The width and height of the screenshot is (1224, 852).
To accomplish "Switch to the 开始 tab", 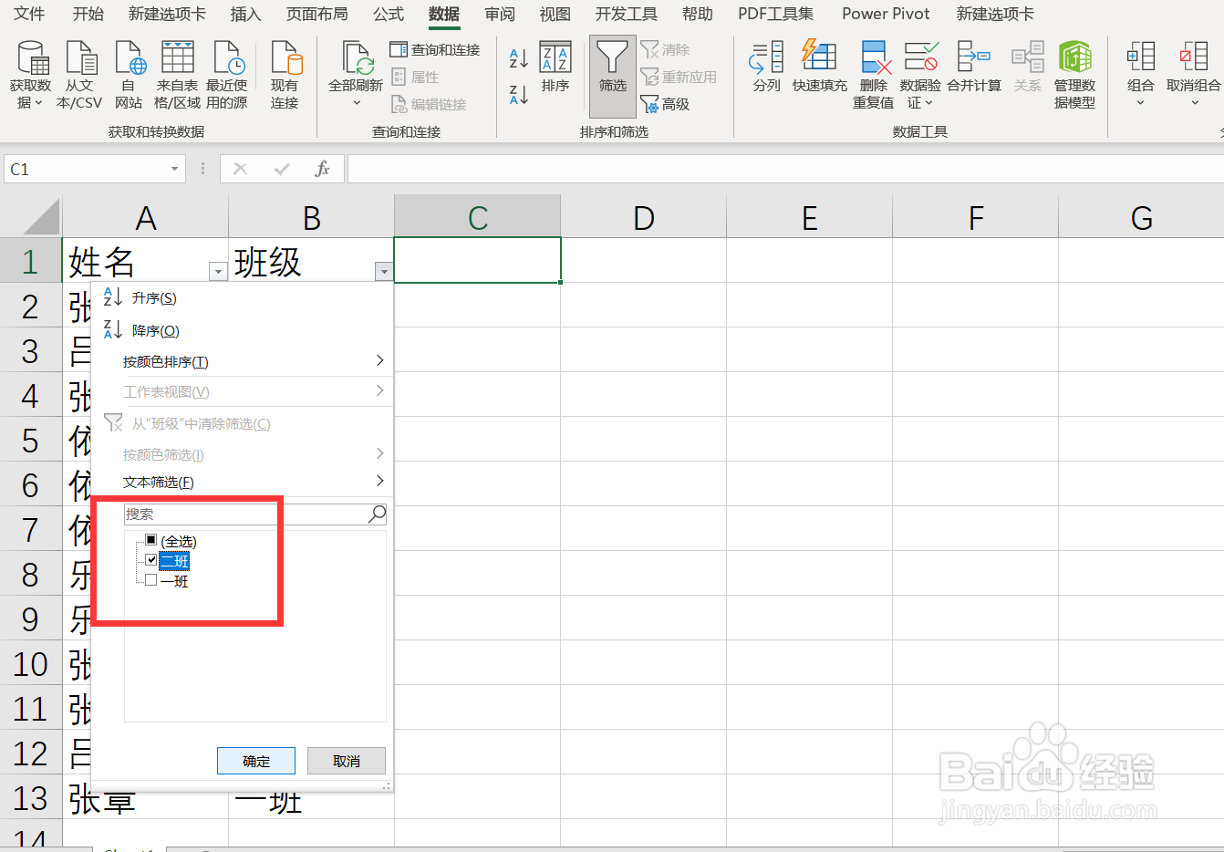I will coord(88,14).
